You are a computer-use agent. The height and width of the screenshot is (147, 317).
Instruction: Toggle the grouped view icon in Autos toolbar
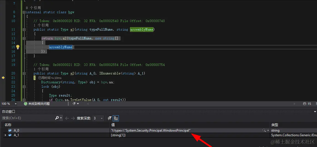click(116, 118)
